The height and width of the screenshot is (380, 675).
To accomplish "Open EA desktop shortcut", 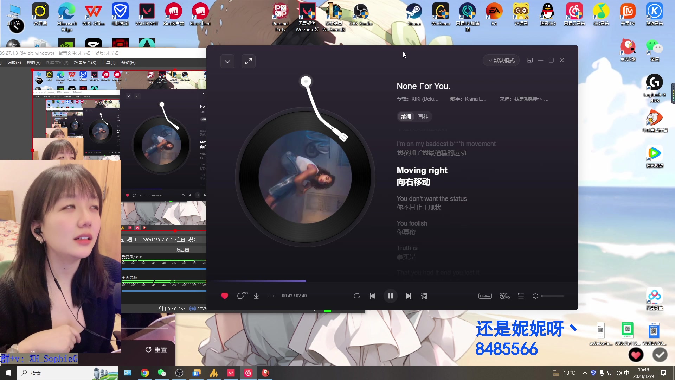I will [x=494, y=15].
